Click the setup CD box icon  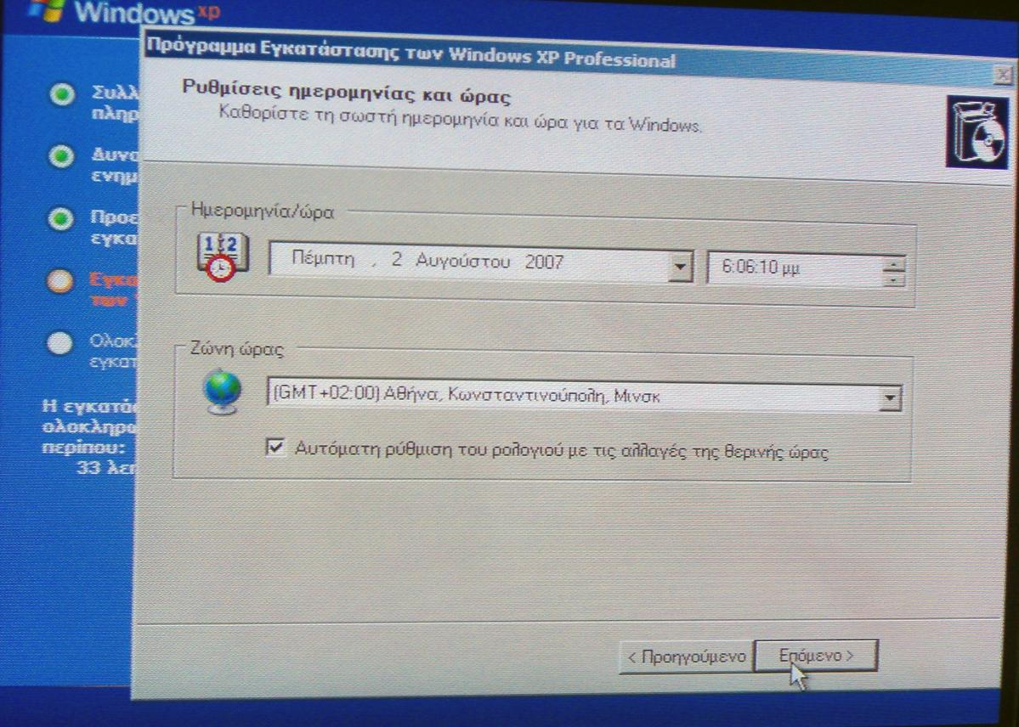point(977,133)
